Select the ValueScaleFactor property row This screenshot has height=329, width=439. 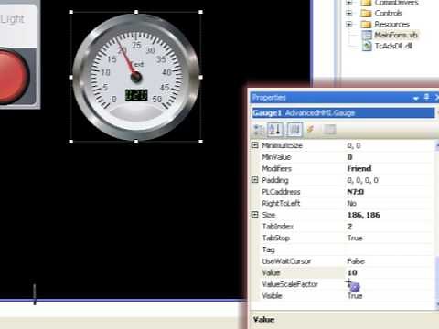click(x=343, y=284)
